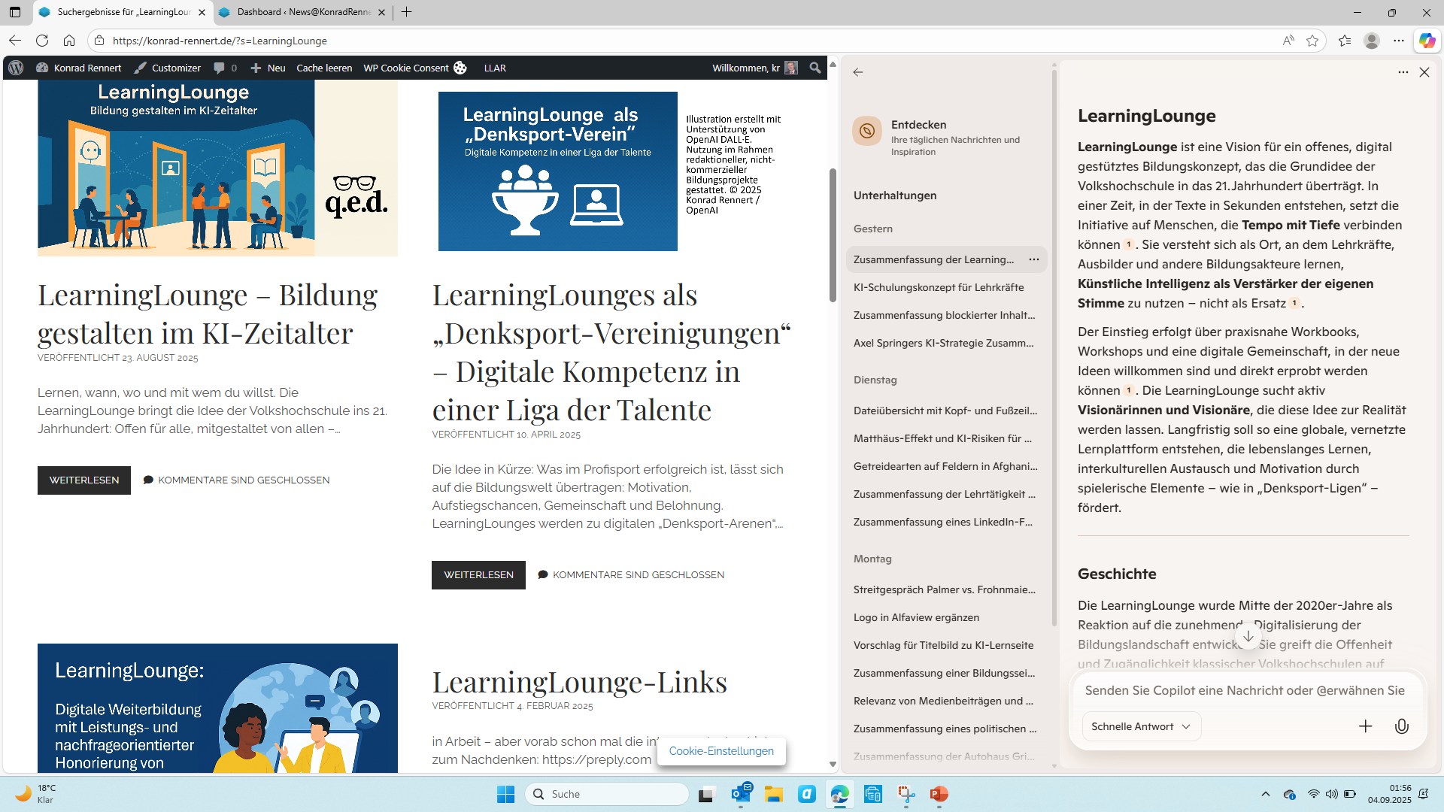Show hidden system tray icons
This screenshot has width=1444, height=812.
[1265, 794]
